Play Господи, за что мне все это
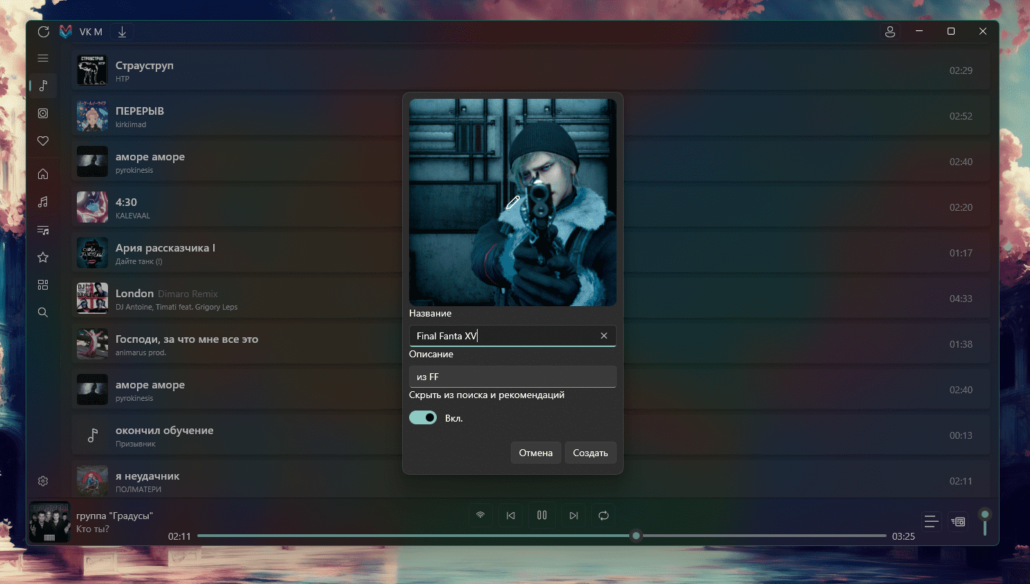 530,344
